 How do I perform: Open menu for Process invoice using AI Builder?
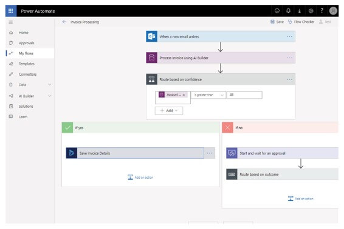tap(289, 58)
